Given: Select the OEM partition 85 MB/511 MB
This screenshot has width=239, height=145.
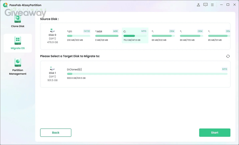Looking at the screenshot, I should [219, 36].
